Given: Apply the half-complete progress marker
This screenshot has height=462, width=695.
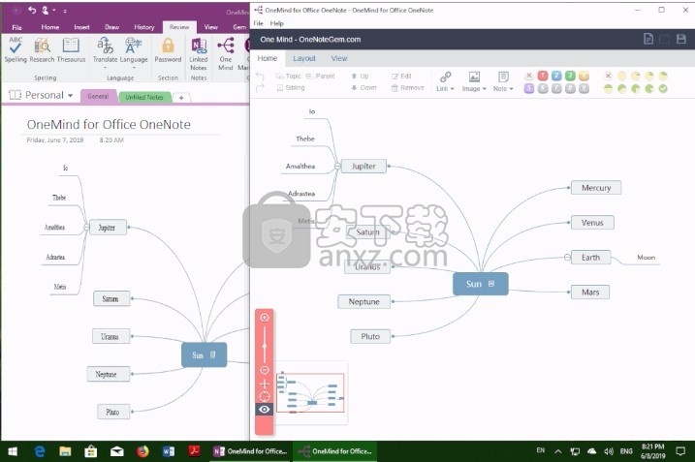Looking at the screenshot, I should [x=608, y=88].
